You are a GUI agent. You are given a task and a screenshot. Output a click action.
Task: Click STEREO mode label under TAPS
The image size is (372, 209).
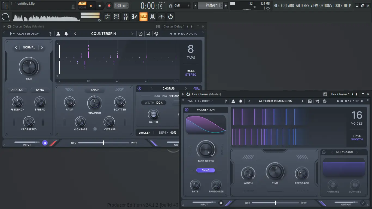pyautogui.click(x=191, y=75)
